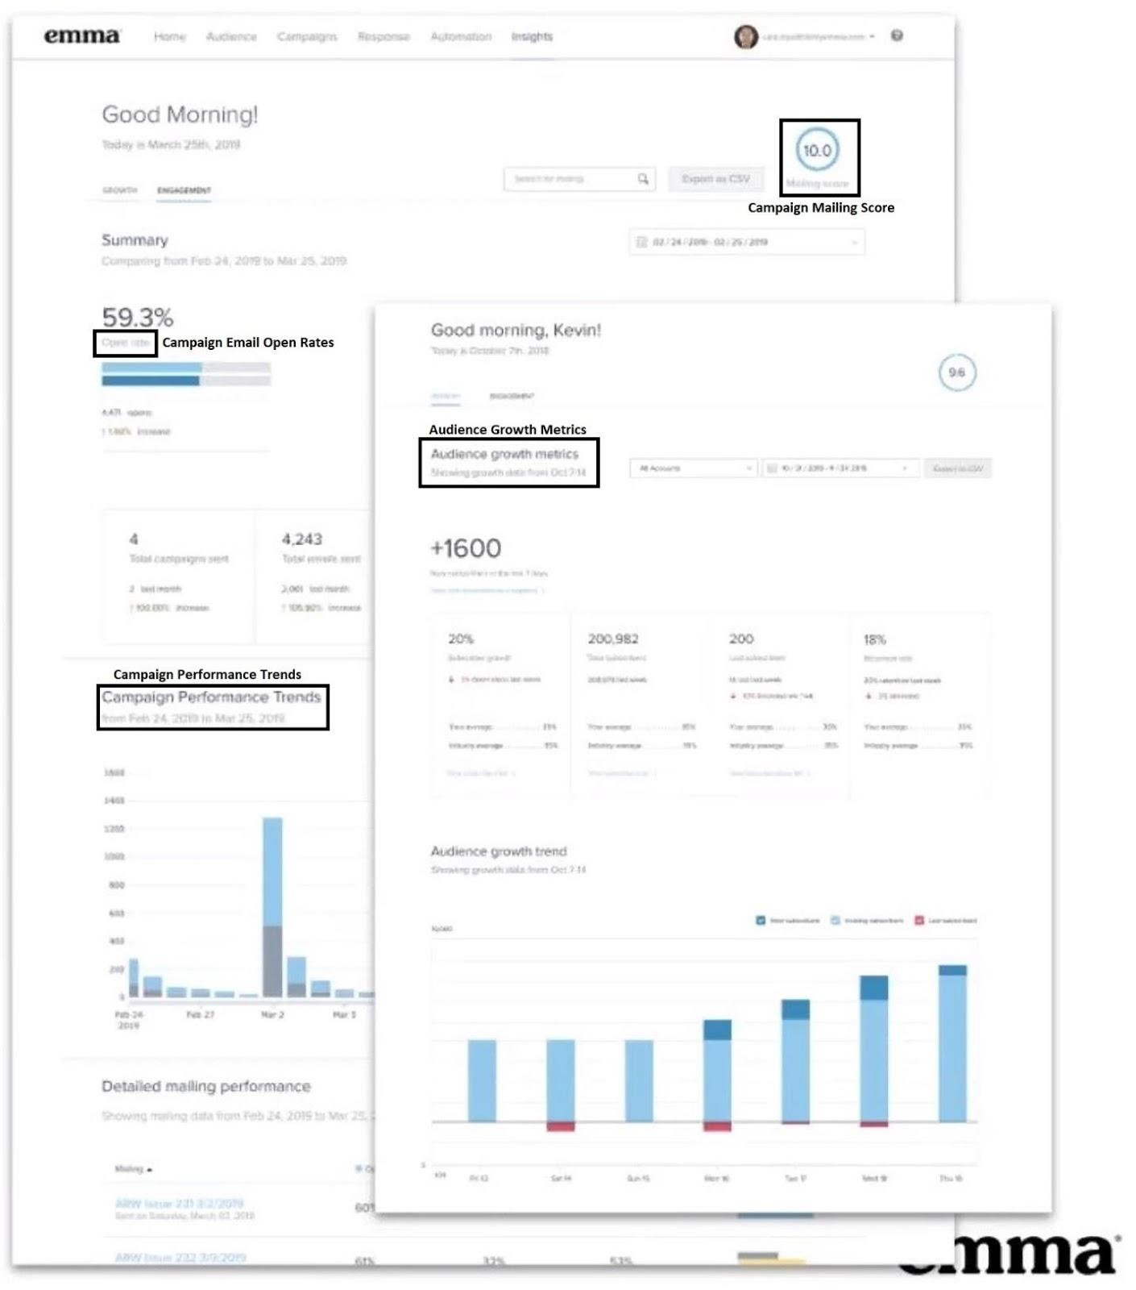Click the search magnifier icon

pos(643,178)
